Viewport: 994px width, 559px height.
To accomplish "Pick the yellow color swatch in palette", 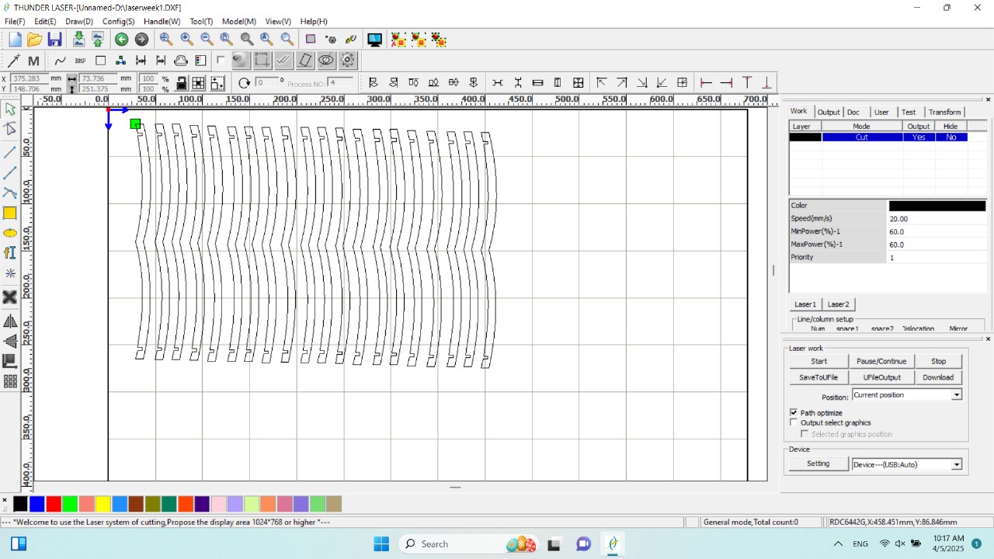I will (103, 505).
